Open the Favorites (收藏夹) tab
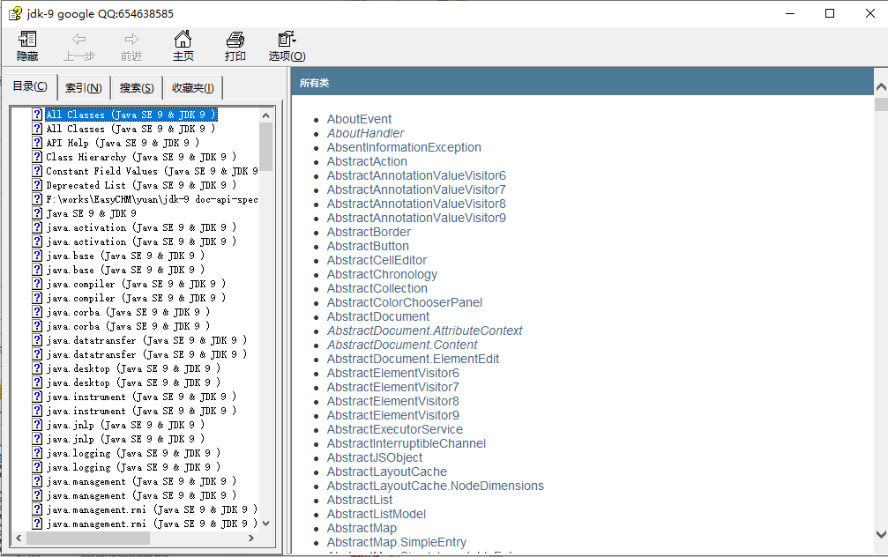The height and width of the screenshot is (557, 888). point(192,88)
